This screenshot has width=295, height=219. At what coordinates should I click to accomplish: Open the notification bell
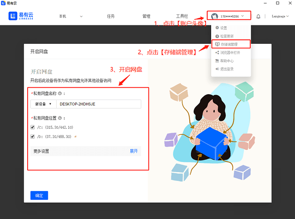258,17
